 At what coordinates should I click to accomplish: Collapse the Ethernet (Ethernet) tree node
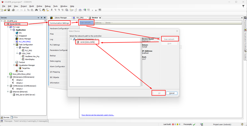(x=8, y=92)
